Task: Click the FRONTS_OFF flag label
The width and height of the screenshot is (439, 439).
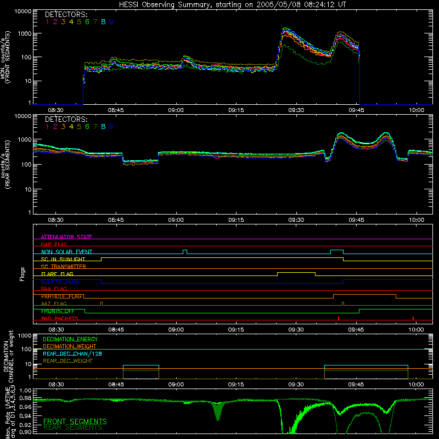Action: pos(58,311)
